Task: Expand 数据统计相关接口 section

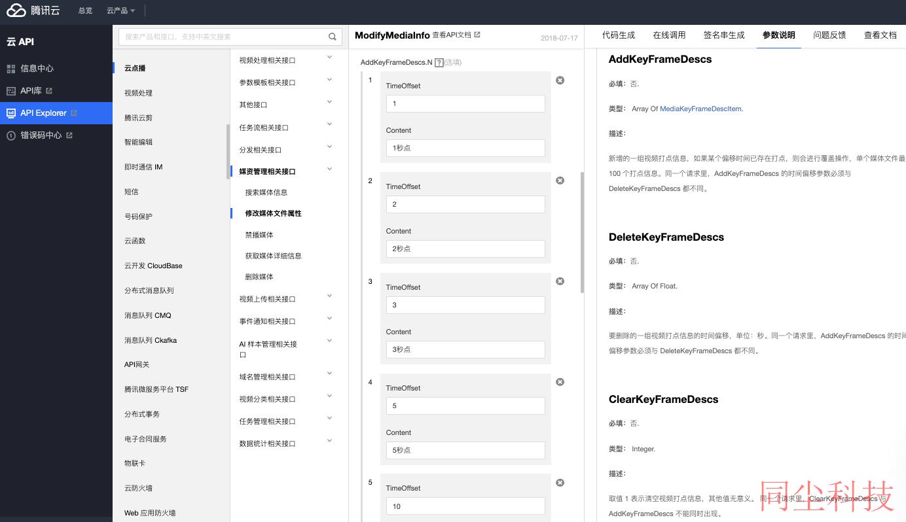Action: (329, 441)
